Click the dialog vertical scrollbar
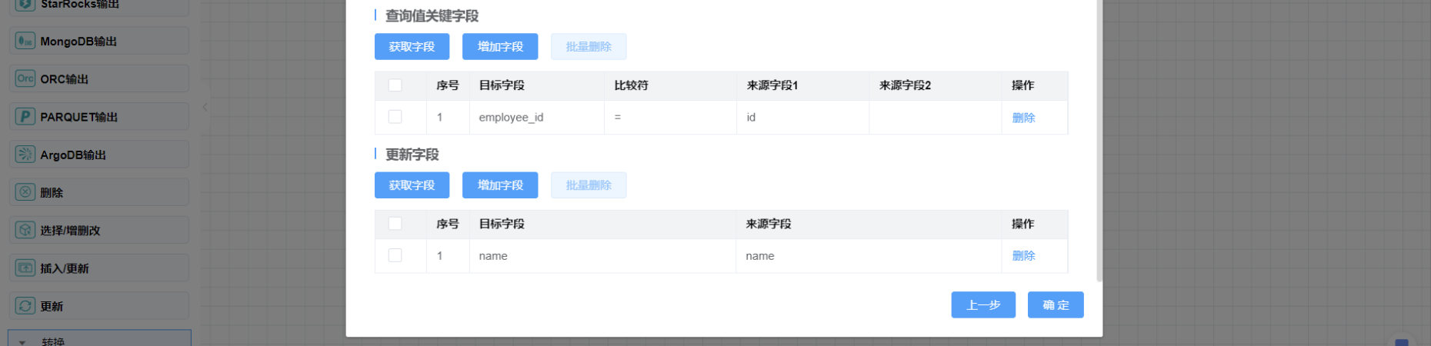 1099,141
